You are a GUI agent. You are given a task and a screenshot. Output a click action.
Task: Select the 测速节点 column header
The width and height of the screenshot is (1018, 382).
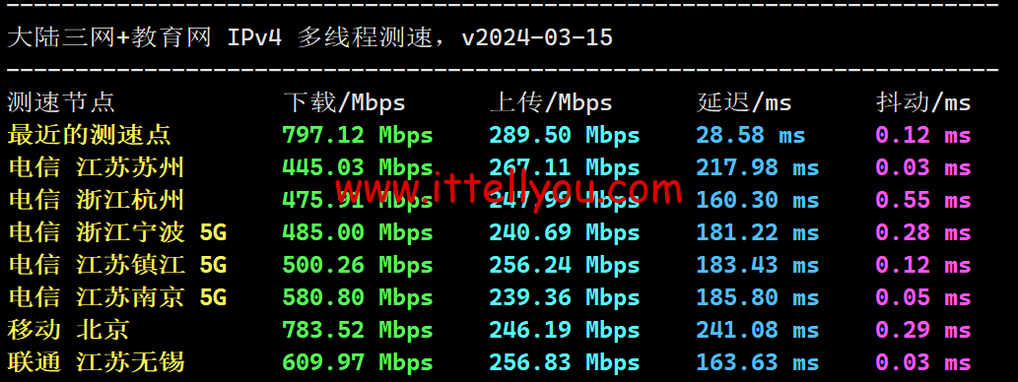(62, 102)
